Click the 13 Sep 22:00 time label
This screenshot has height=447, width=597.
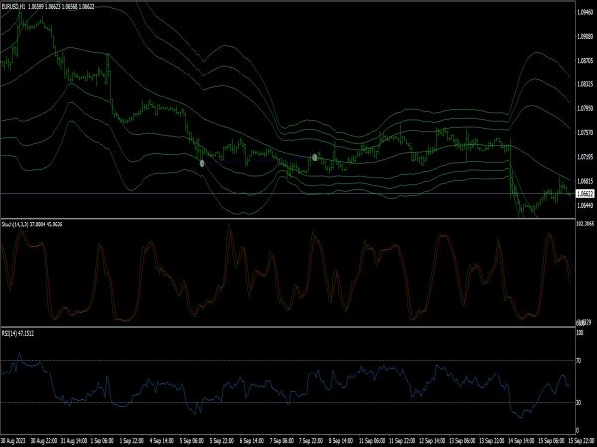492,441
